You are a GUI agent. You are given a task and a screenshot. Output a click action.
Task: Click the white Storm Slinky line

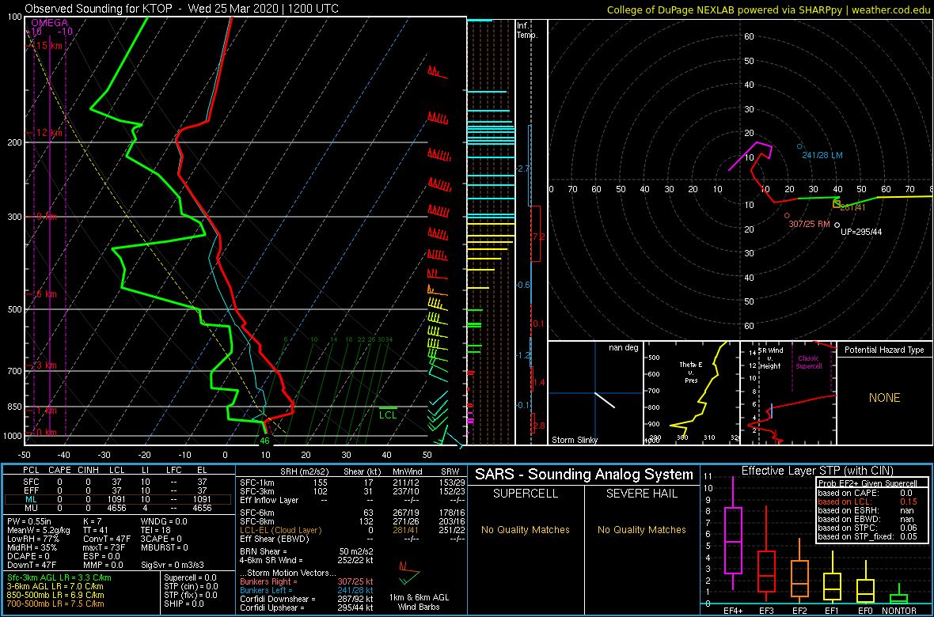tap(604, 399)
